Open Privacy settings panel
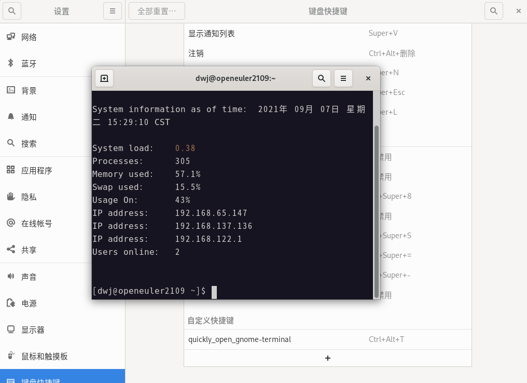Screen dimensions: 527x383 click(x=29, y=197)
